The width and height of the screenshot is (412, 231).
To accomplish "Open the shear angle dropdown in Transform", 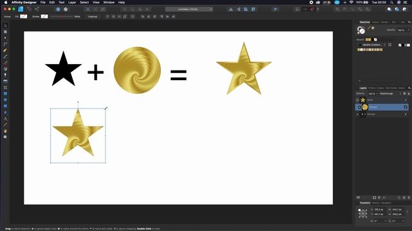I will coord(404,221).
